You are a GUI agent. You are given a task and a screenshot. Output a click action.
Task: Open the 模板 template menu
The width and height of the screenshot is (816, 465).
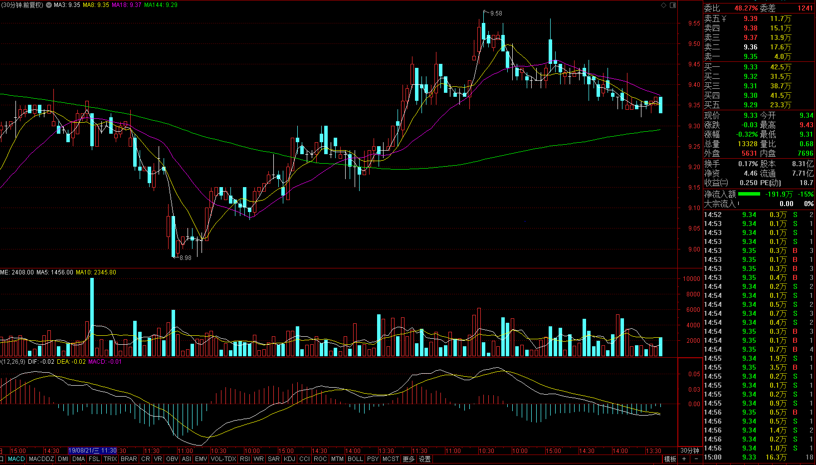point(670,459)
